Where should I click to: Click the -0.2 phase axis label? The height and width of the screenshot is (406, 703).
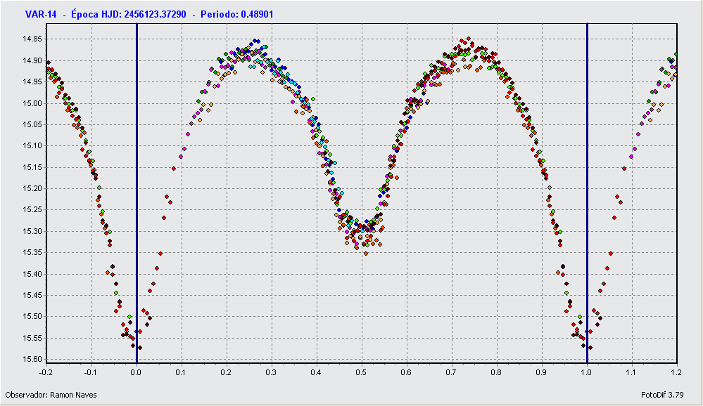[46, 372]
